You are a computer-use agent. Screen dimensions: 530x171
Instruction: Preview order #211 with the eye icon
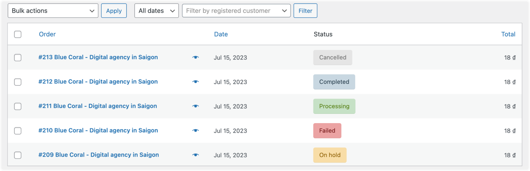pos(195,106)
